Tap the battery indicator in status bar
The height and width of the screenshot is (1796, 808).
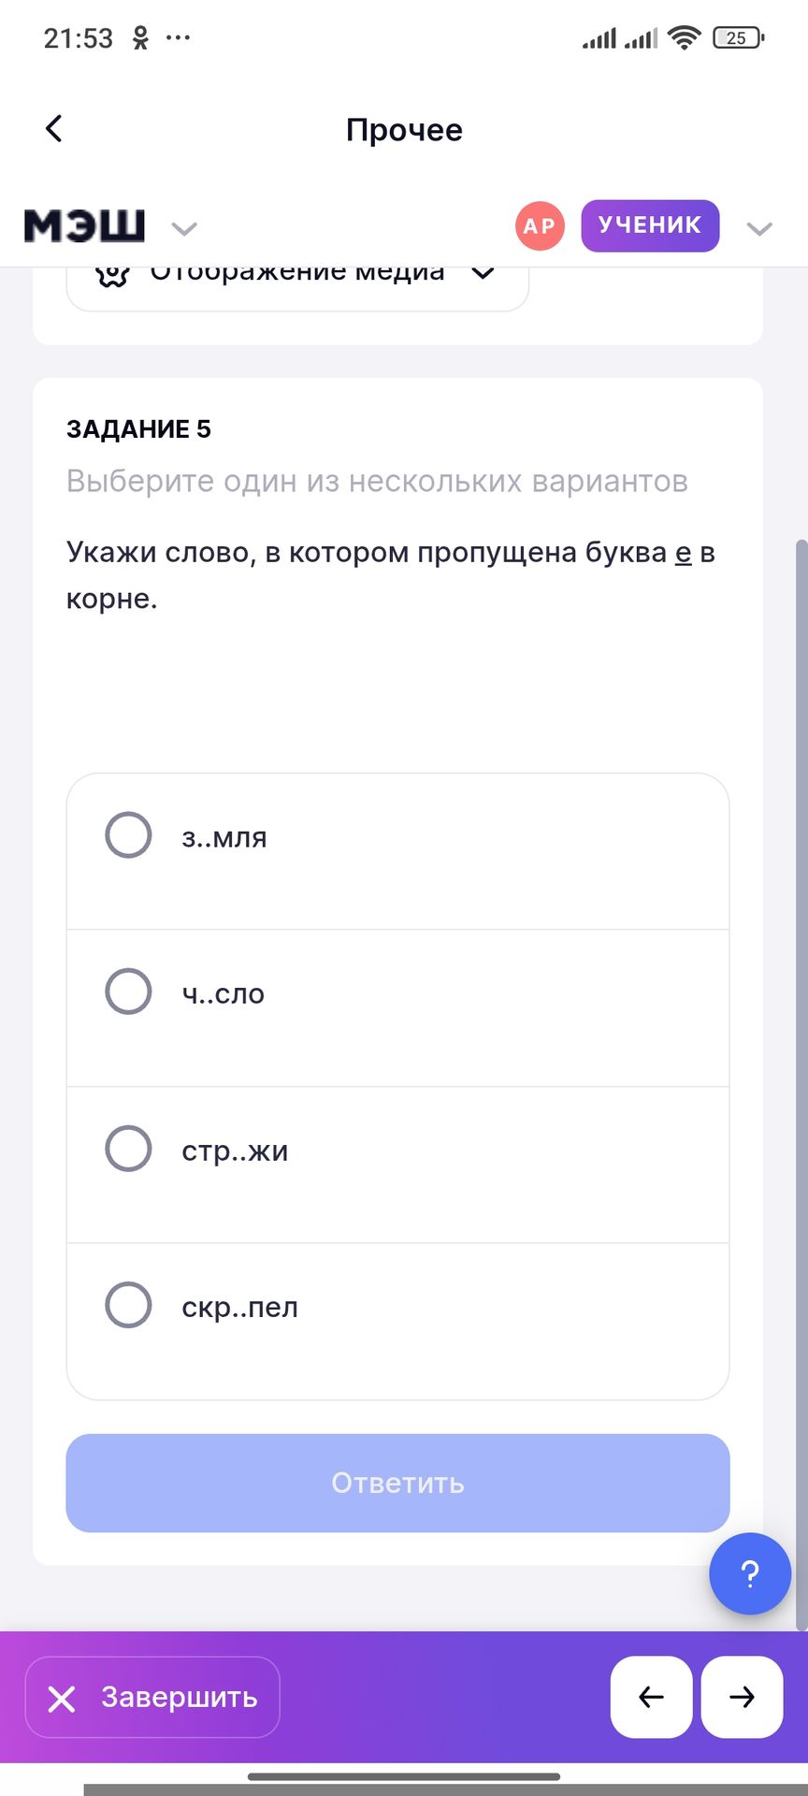point(738,38)
